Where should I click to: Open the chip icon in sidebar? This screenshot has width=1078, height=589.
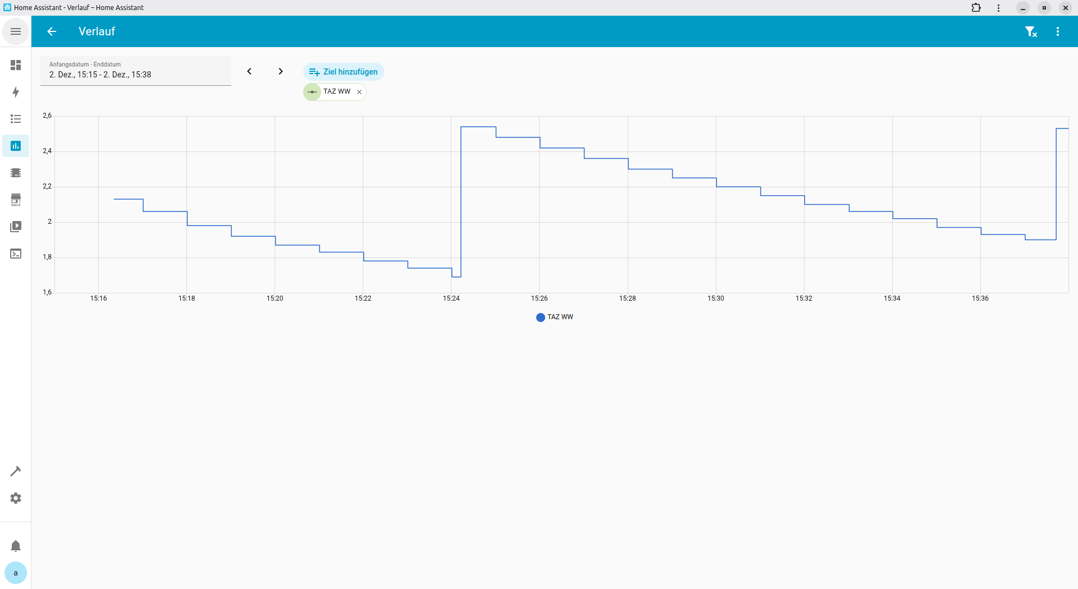pos(16,173)
